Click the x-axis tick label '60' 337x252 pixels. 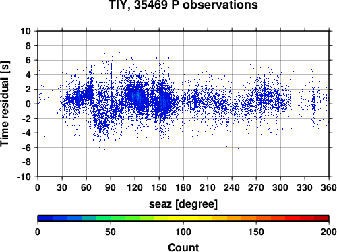click(86, 187)
